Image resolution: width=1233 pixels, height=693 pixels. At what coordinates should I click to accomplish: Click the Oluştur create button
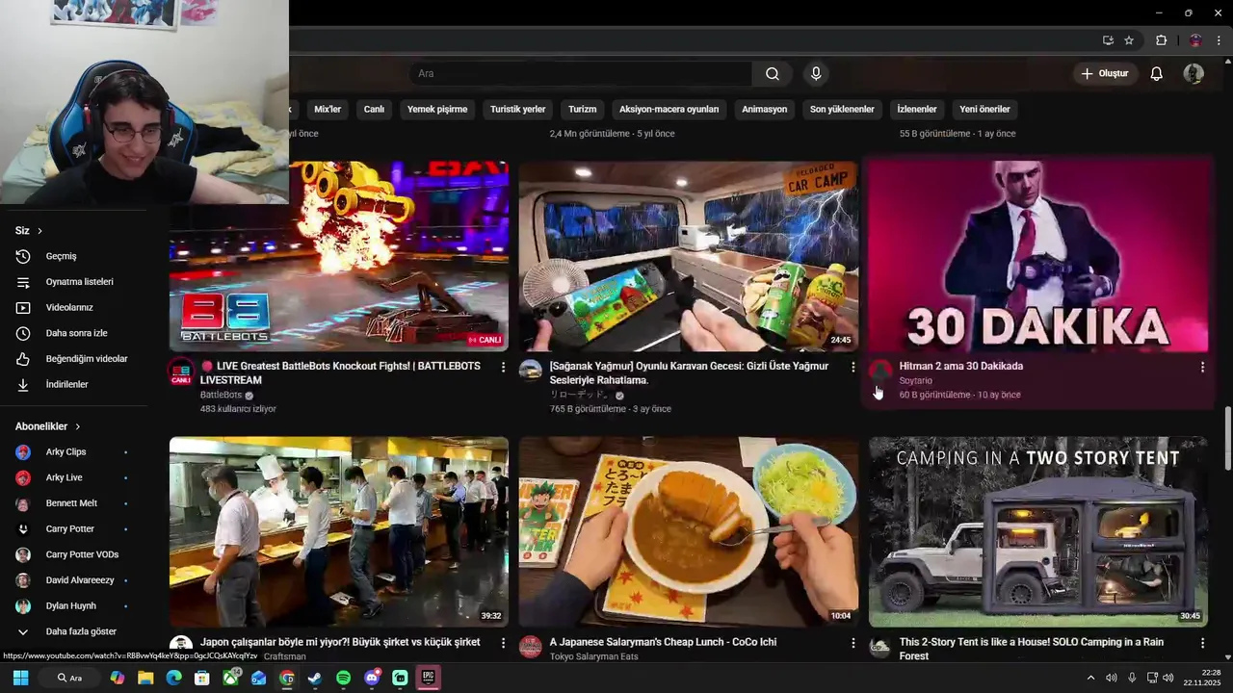tap(1105, 74)
